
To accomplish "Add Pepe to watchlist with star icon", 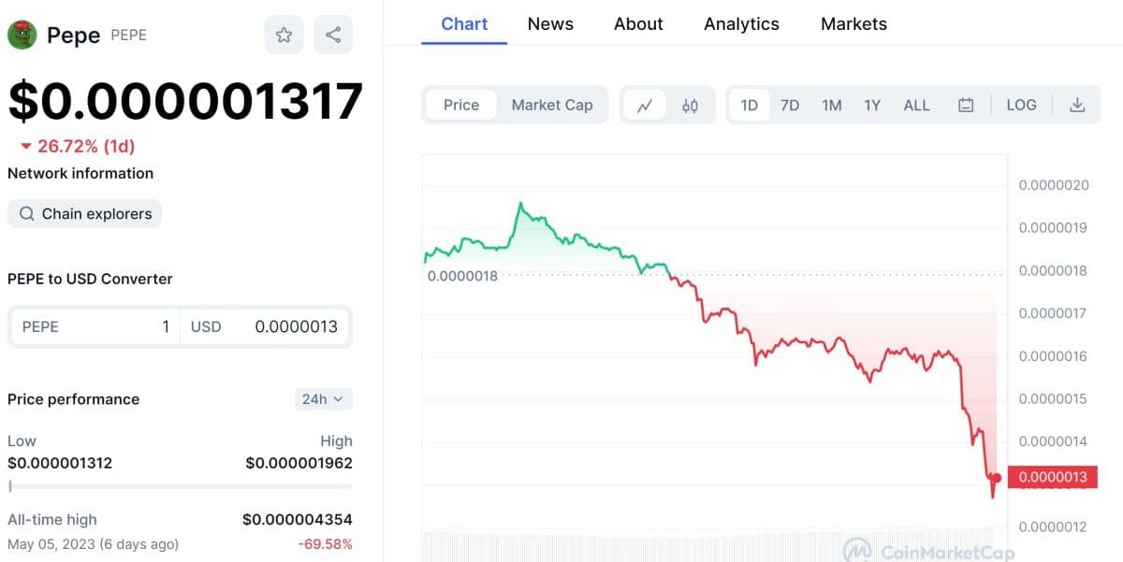I will click(284, 36).
